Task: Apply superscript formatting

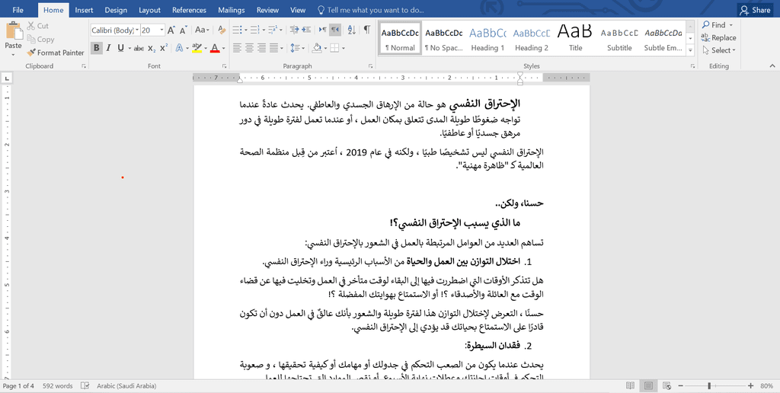Action: [x=164, y=48]
